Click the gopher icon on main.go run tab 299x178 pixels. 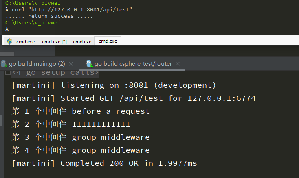[x=4, y=63]
